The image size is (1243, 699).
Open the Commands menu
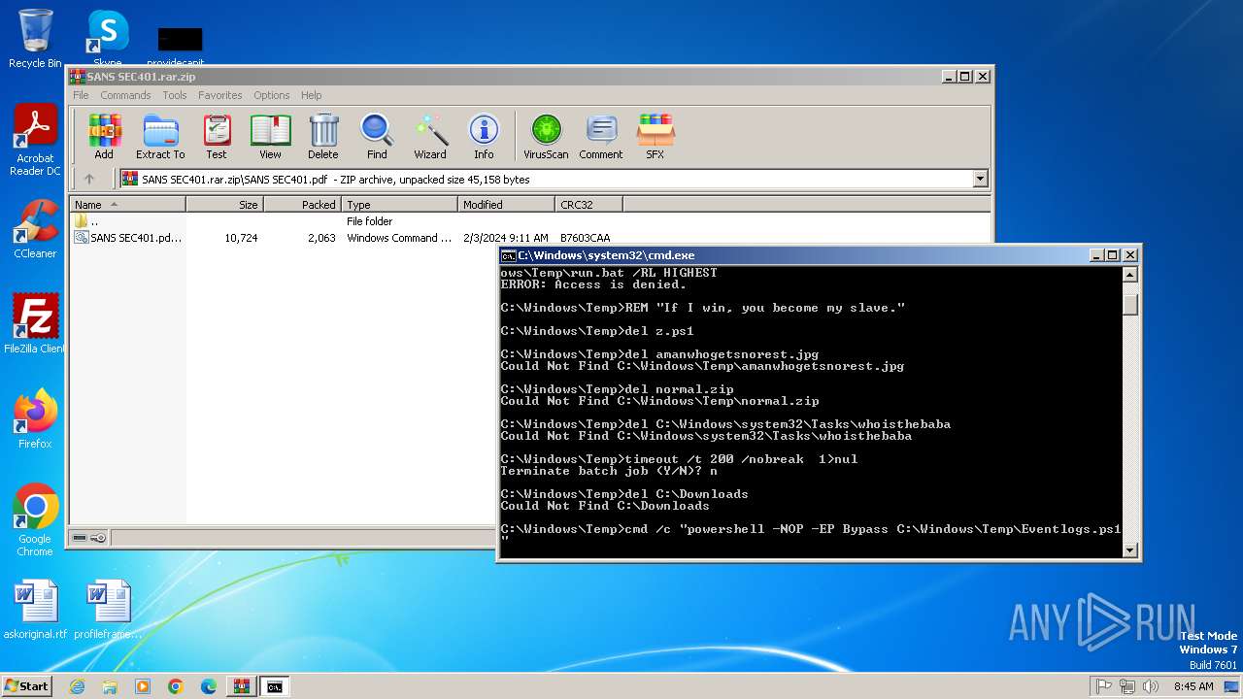125,95
